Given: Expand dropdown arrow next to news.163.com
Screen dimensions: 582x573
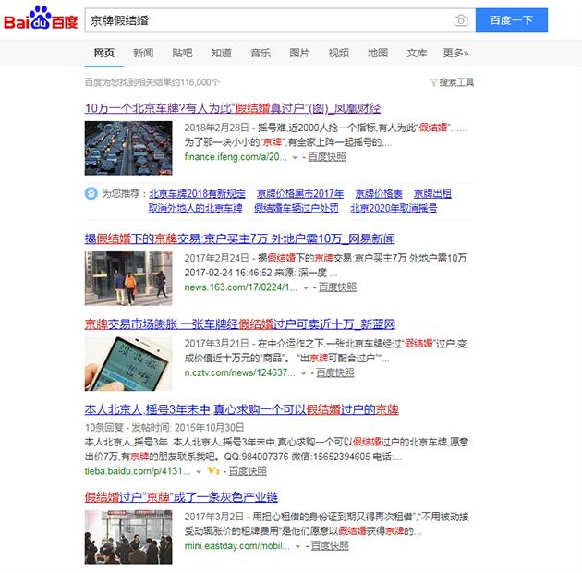Looking at the screenshot, I should click(306, 287).
